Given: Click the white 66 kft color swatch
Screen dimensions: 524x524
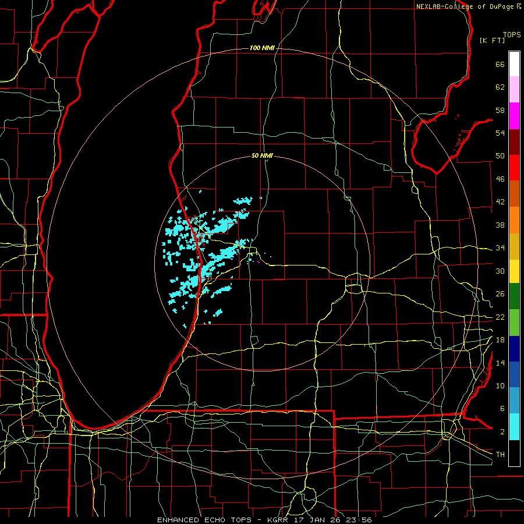Looking at the screenshot, I should coord(514,64).
